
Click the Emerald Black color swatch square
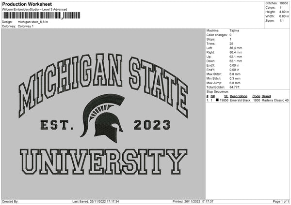(217, 100)
